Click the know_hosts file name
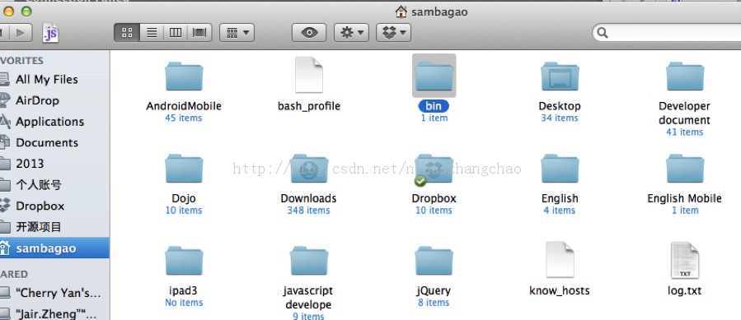Image resolution: width=741 pixels, height=320 pixels. tap(560, 290)
